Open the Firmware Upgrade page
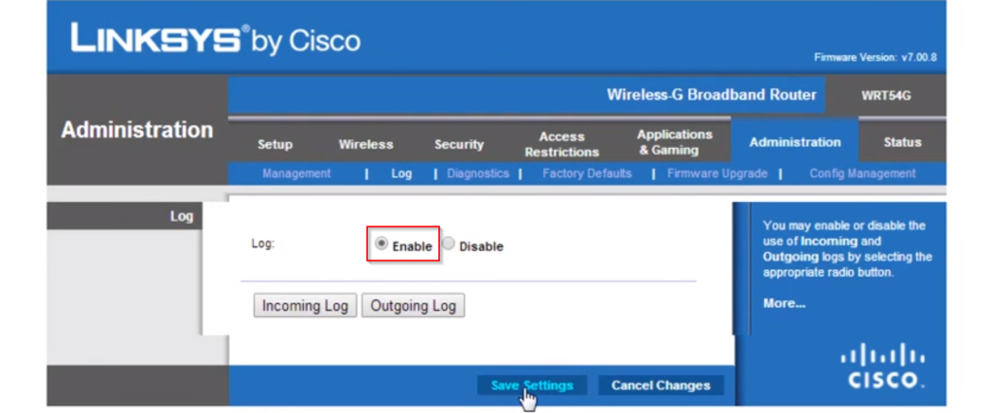 click(717, 174)
